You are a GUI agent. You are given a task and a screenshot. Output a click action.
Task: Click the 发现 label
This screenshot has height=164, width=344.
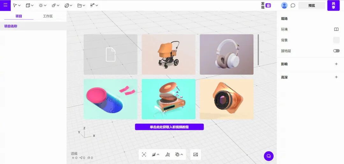(x=263, y=5)
